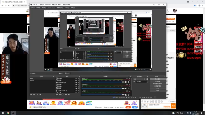Click the 开始录制 start recording button
205x115 pixels.
point(158,81)
